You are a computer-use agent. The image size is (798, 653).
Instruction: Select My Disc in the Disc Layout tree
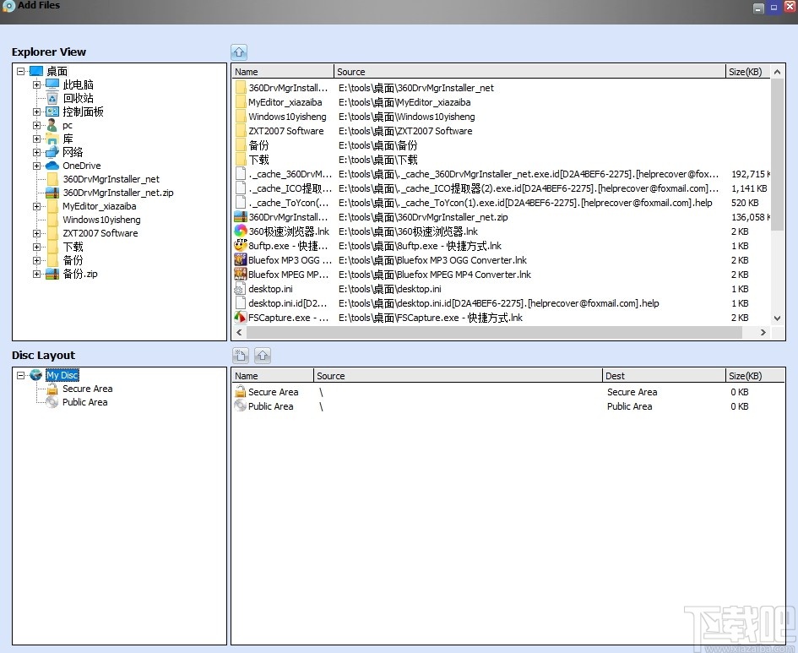tap(61, 374)
